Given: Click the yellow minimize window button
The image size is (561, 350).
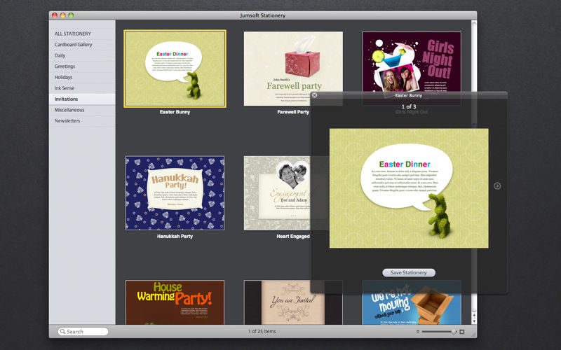Looking at the screenshot, I should 62,15.
